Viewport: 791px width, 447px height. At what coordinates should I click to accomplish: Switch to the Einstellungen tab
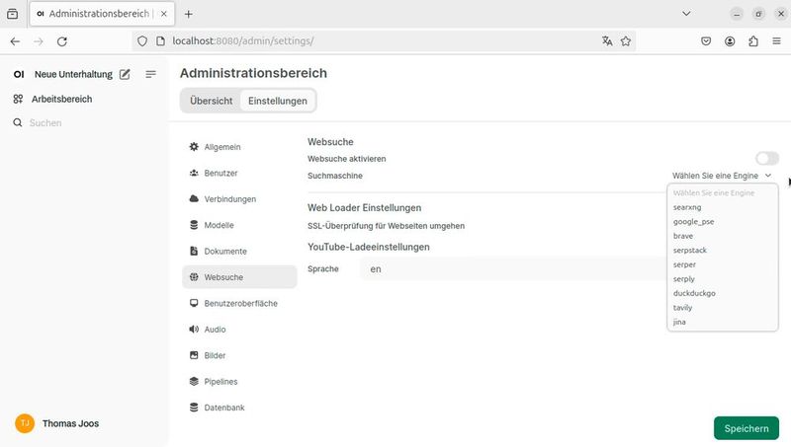tap(278, 101)
